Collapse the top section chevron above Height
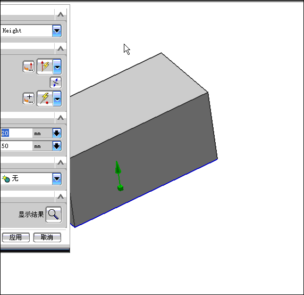304x295 pixels. [61, 14]
